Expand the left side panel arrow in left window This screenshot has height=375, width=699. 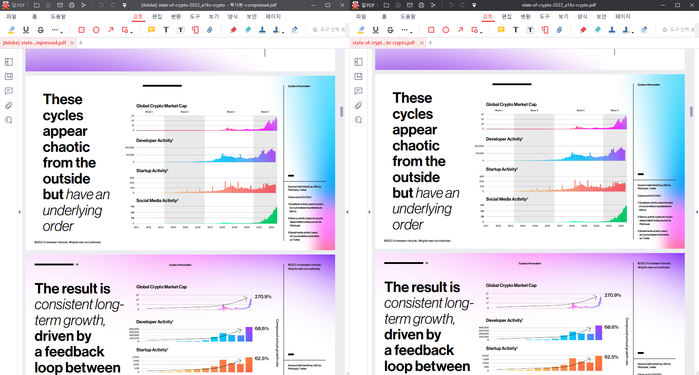coord(20,212)
